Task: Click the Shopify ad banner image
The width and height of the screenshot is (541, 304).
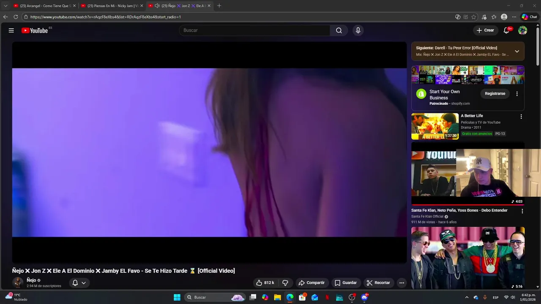Action: (x=468, y=75)
